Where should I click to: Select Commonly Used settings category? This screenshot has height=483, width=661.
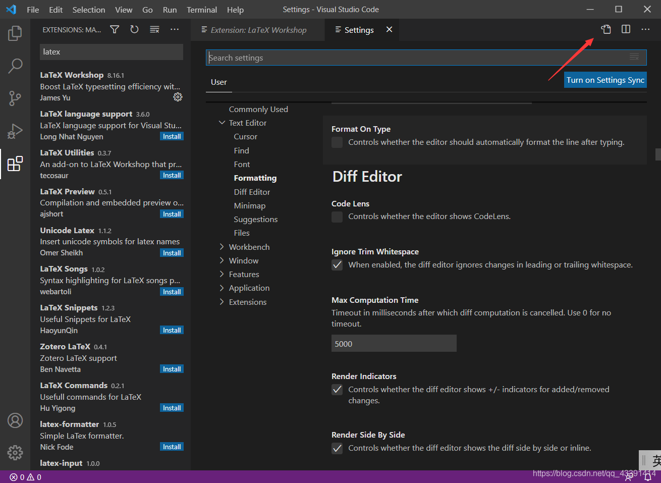(258, 109)
